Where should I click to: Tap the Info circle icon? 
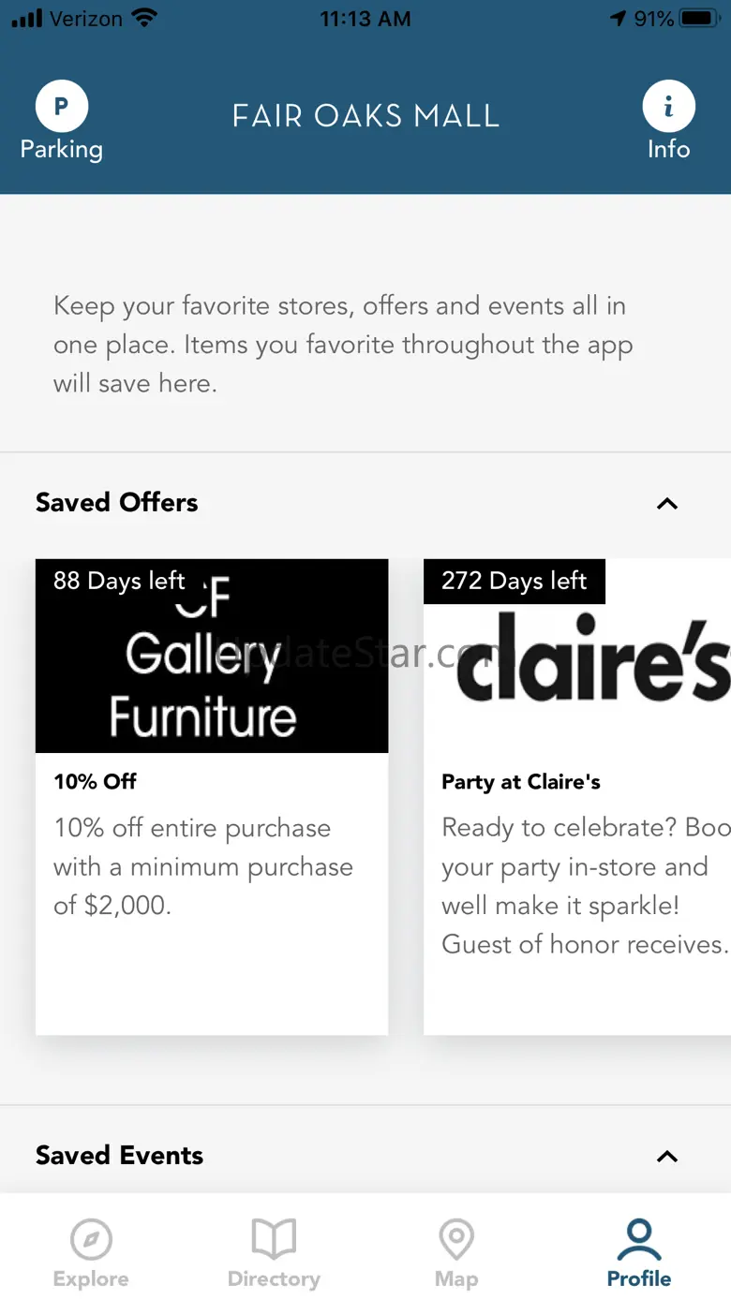point(668,106)
